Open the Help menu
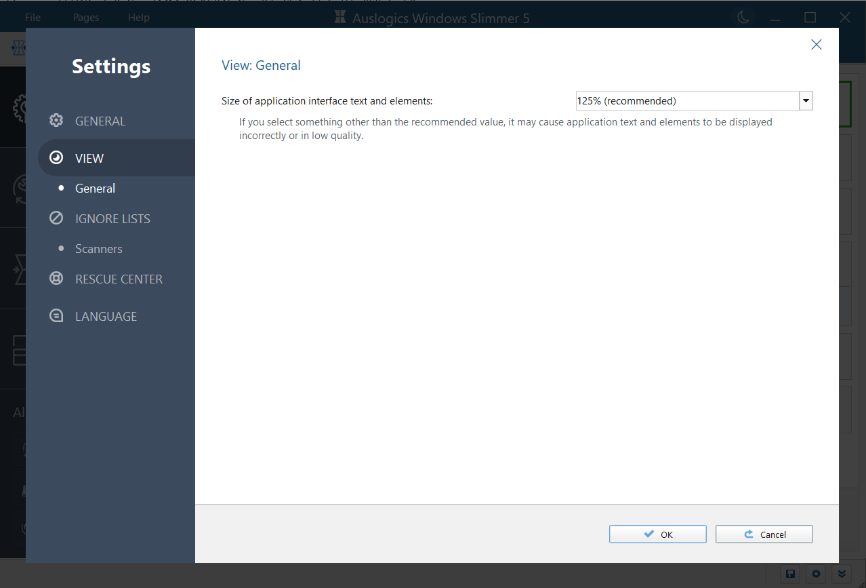 [x=139, y=18]
